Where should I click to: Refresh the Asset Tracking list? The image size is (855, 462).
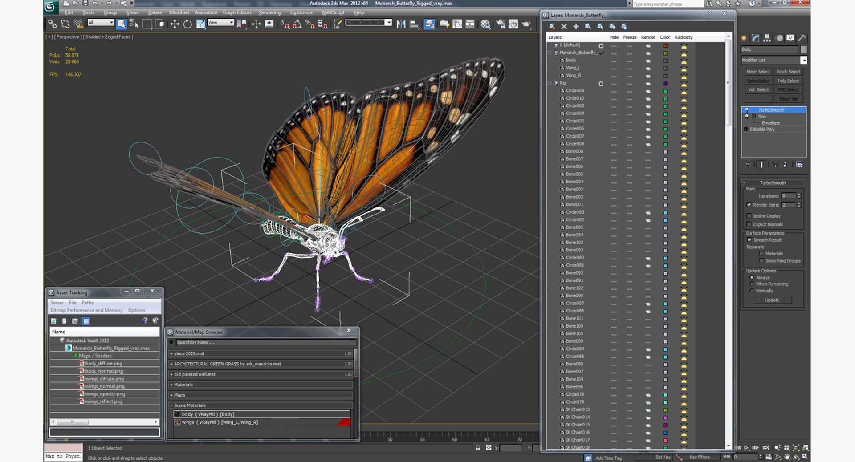click(53, 320)
